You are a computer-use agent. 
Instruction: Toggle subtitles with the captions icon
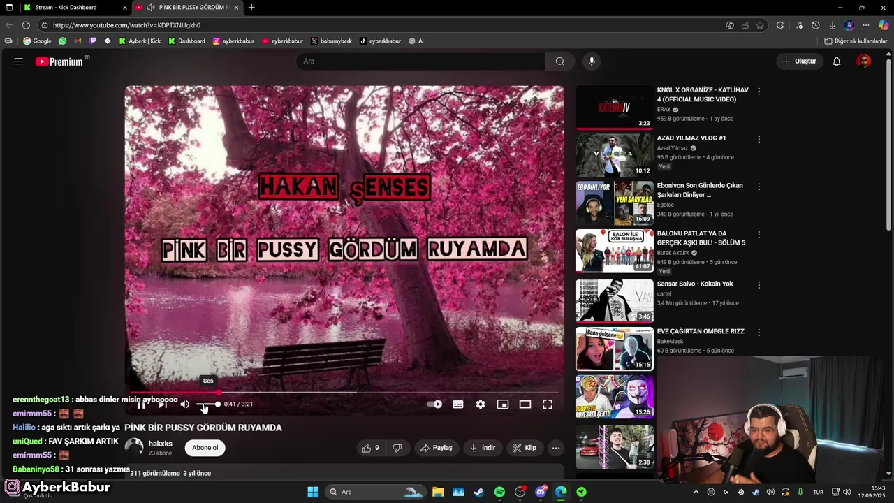pos(458,404)
